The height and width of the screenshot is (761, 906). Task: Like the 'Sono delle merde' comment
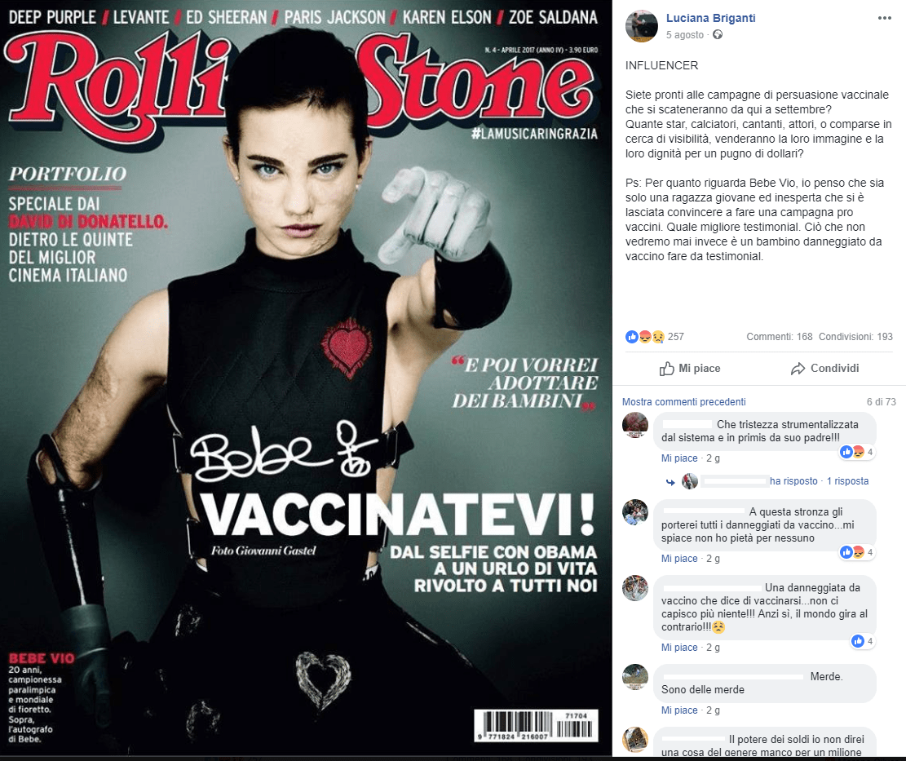click(x=679, y=710)
